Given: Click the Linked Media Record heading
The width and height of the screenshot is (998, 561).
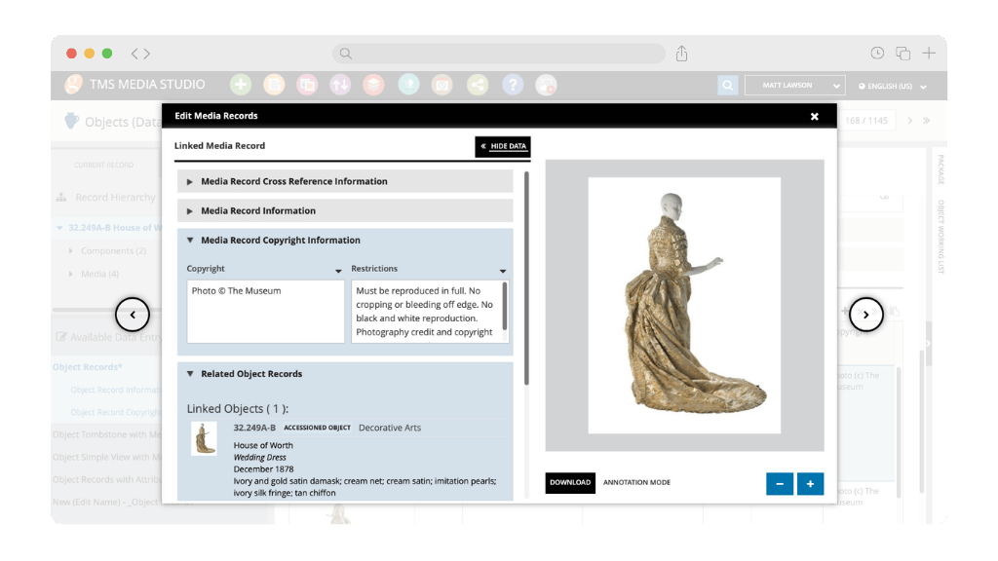Looking at the screenshot, I should (x=219, y=146).
